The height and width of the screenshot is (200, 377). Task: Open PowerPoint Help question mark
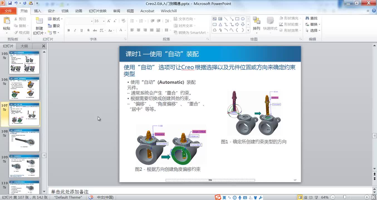[x=374, y=11]
